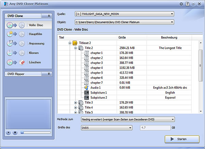Click the preview video area
Image resolution: width=205 pixels, height=149 pixels.
click(x=28, y=114)
